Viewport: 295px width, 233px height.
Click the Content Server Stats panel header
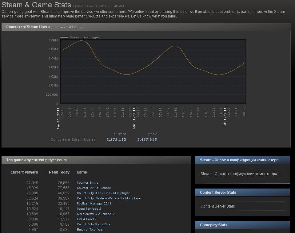pyautogui.click(x=242, y=193)
